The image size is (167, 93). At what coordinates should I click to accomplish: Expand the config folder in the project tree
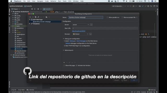click(x=13, y=16)
